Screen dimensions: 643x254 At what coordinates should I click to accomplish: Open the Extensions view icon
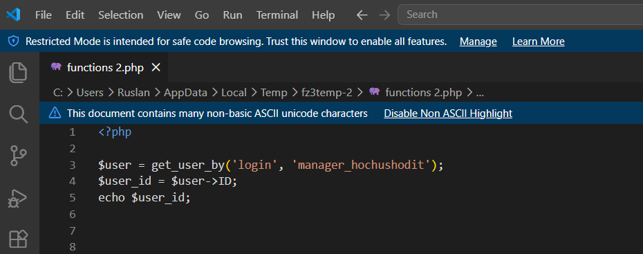coord(18,239)
